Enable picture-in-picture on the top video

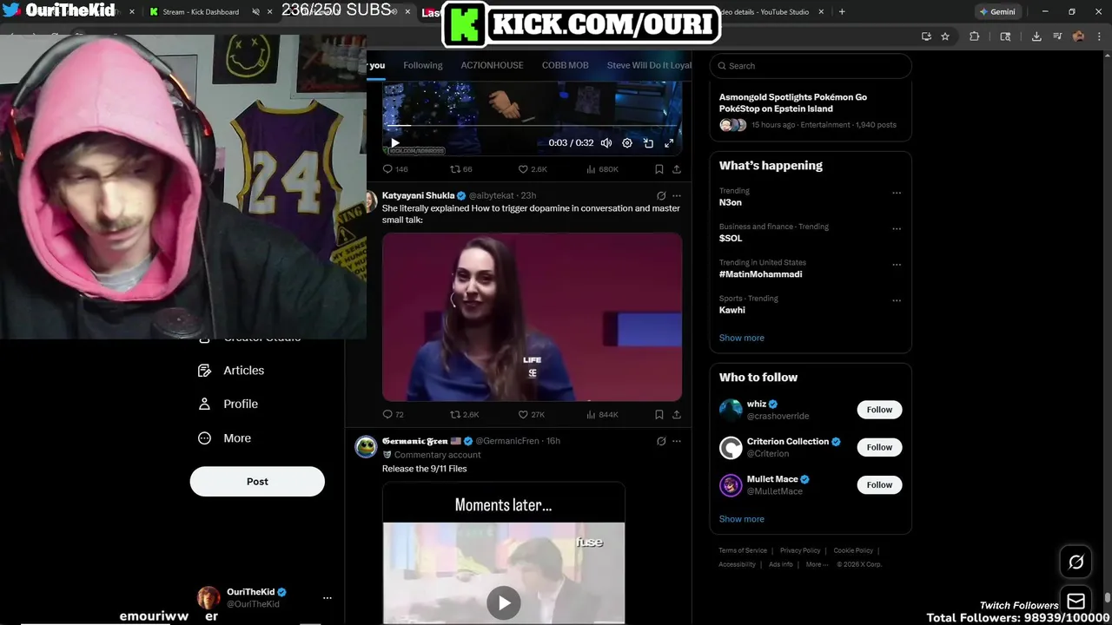click(648, 143)
